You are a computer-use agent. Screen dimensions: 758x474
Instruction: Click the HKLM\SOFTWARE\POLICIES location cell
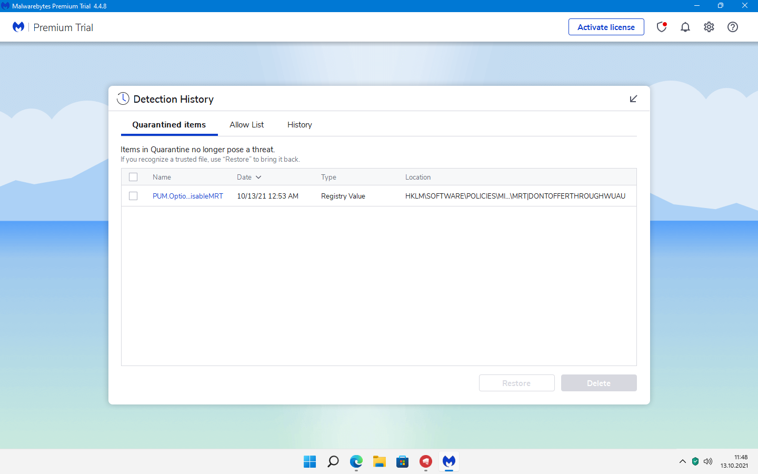pos(515,196)
